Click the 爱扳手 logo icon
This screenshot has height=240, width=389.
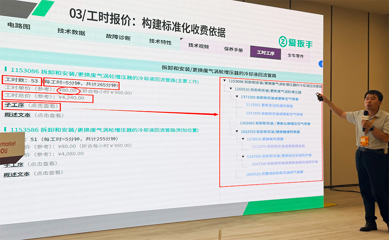(283, 41)
